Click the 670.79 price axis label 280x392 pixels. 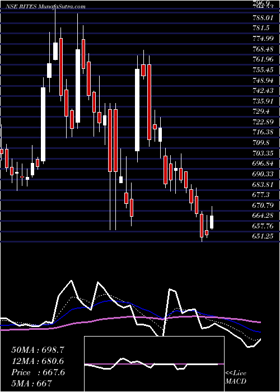coord(263,206)
